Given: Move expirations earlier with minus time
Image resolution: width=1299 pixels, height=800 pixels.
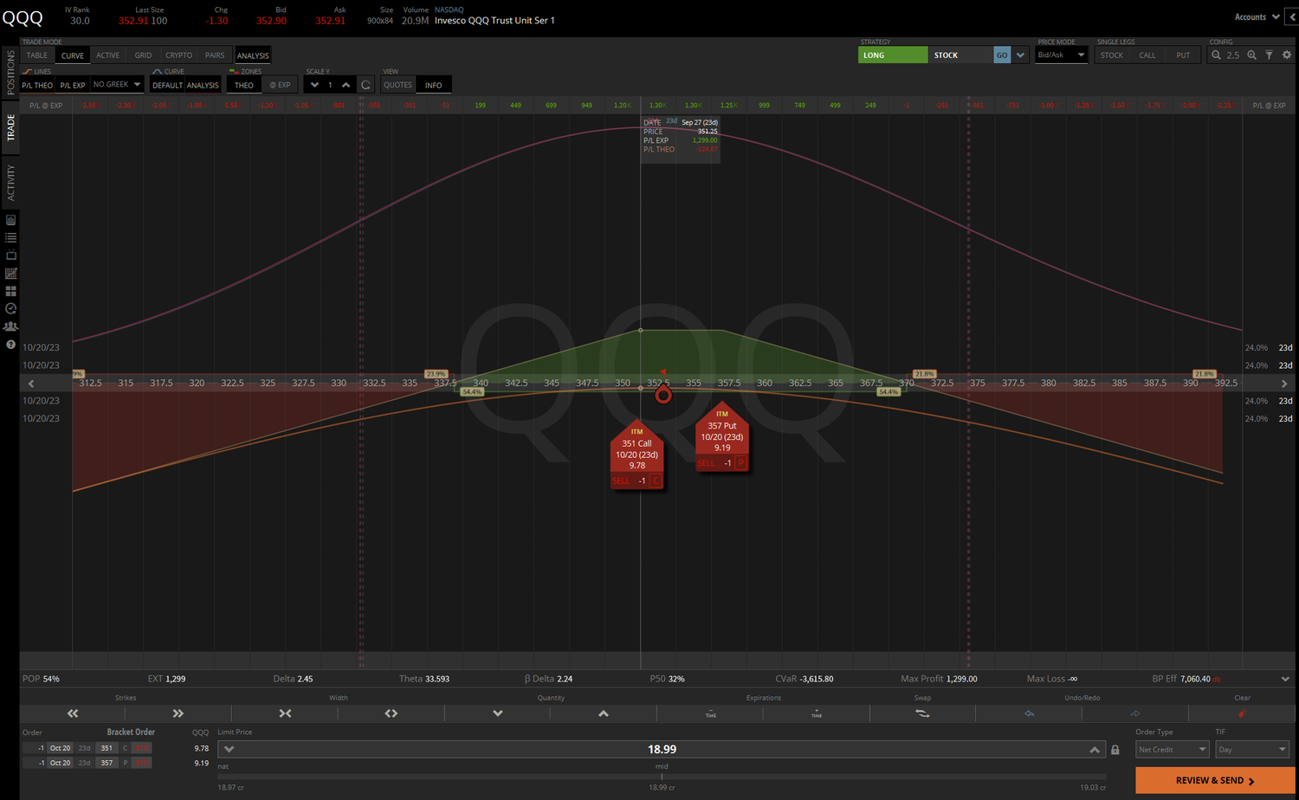Looking at the screenshot, I should [711, 713].
